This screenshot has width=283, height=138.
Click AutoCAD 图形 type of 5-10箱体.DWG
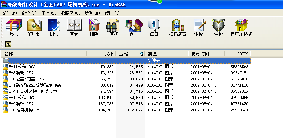pos(160,98)
